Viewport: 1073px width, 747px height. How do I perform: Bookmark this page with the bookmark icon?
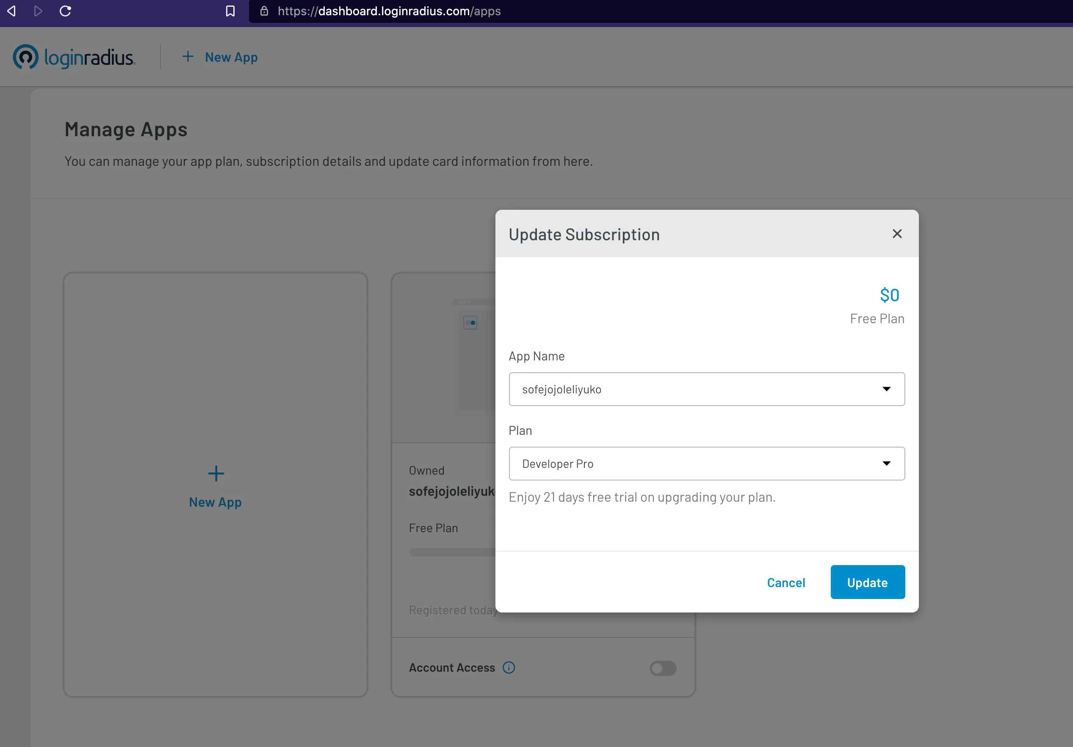(x=230, y=11)
